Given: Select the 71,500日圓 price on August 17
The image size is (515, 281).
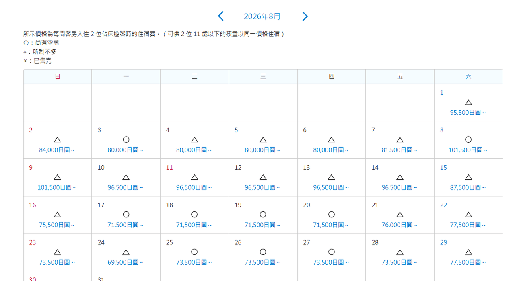Looking at the screenshot, I should click(126, 225).
